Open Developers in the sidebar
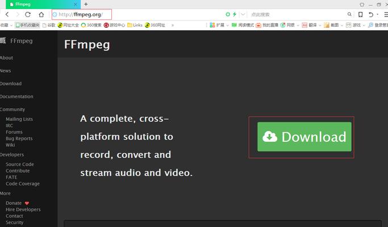This screenshot has height=227, width=388. pos(12,154)
